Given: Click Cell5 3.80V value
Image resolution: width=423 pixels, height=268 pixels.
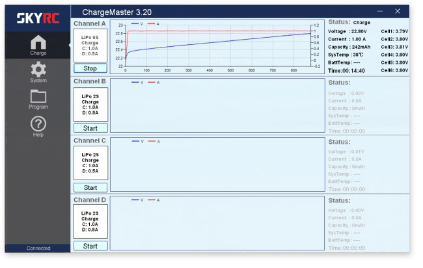Looking at the screenshot, I should point(394,62).
